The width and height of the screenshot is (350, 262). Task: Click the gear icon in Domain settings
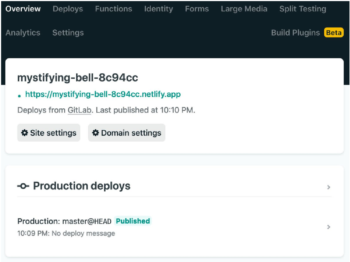(96, 133)
